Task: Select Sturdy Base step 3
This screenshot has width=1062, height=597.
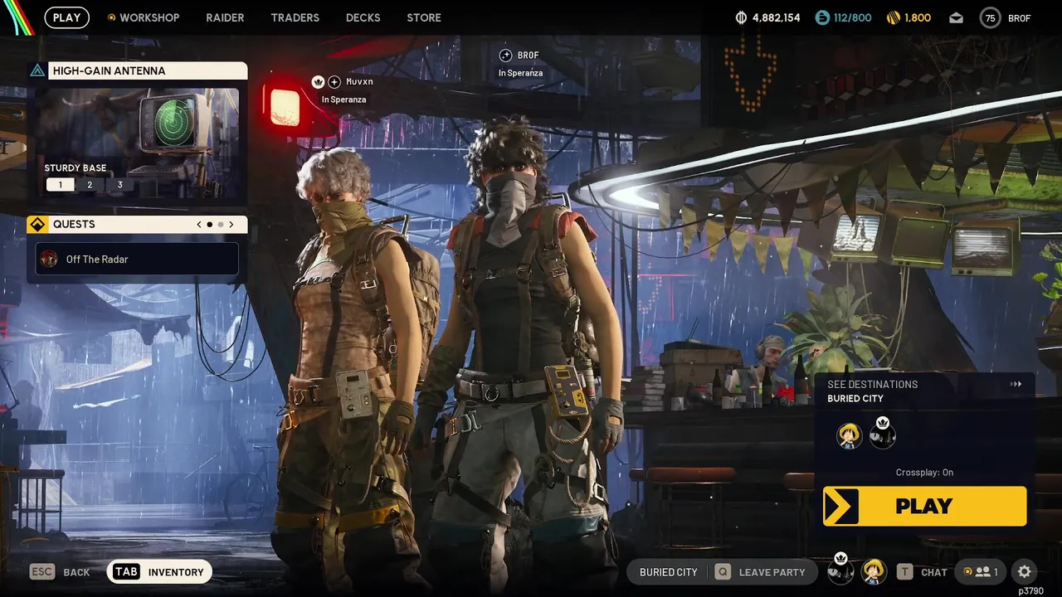Action: click(119, 185)
